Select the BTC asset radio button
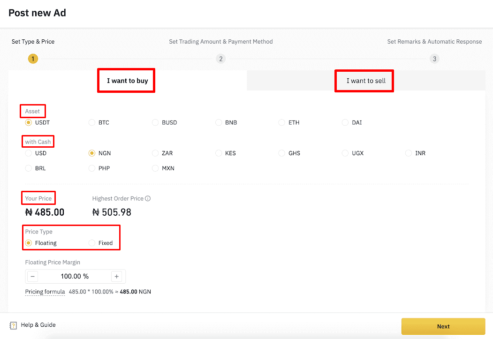The height and width of the screenshot is (339, 493). (92, 123)
